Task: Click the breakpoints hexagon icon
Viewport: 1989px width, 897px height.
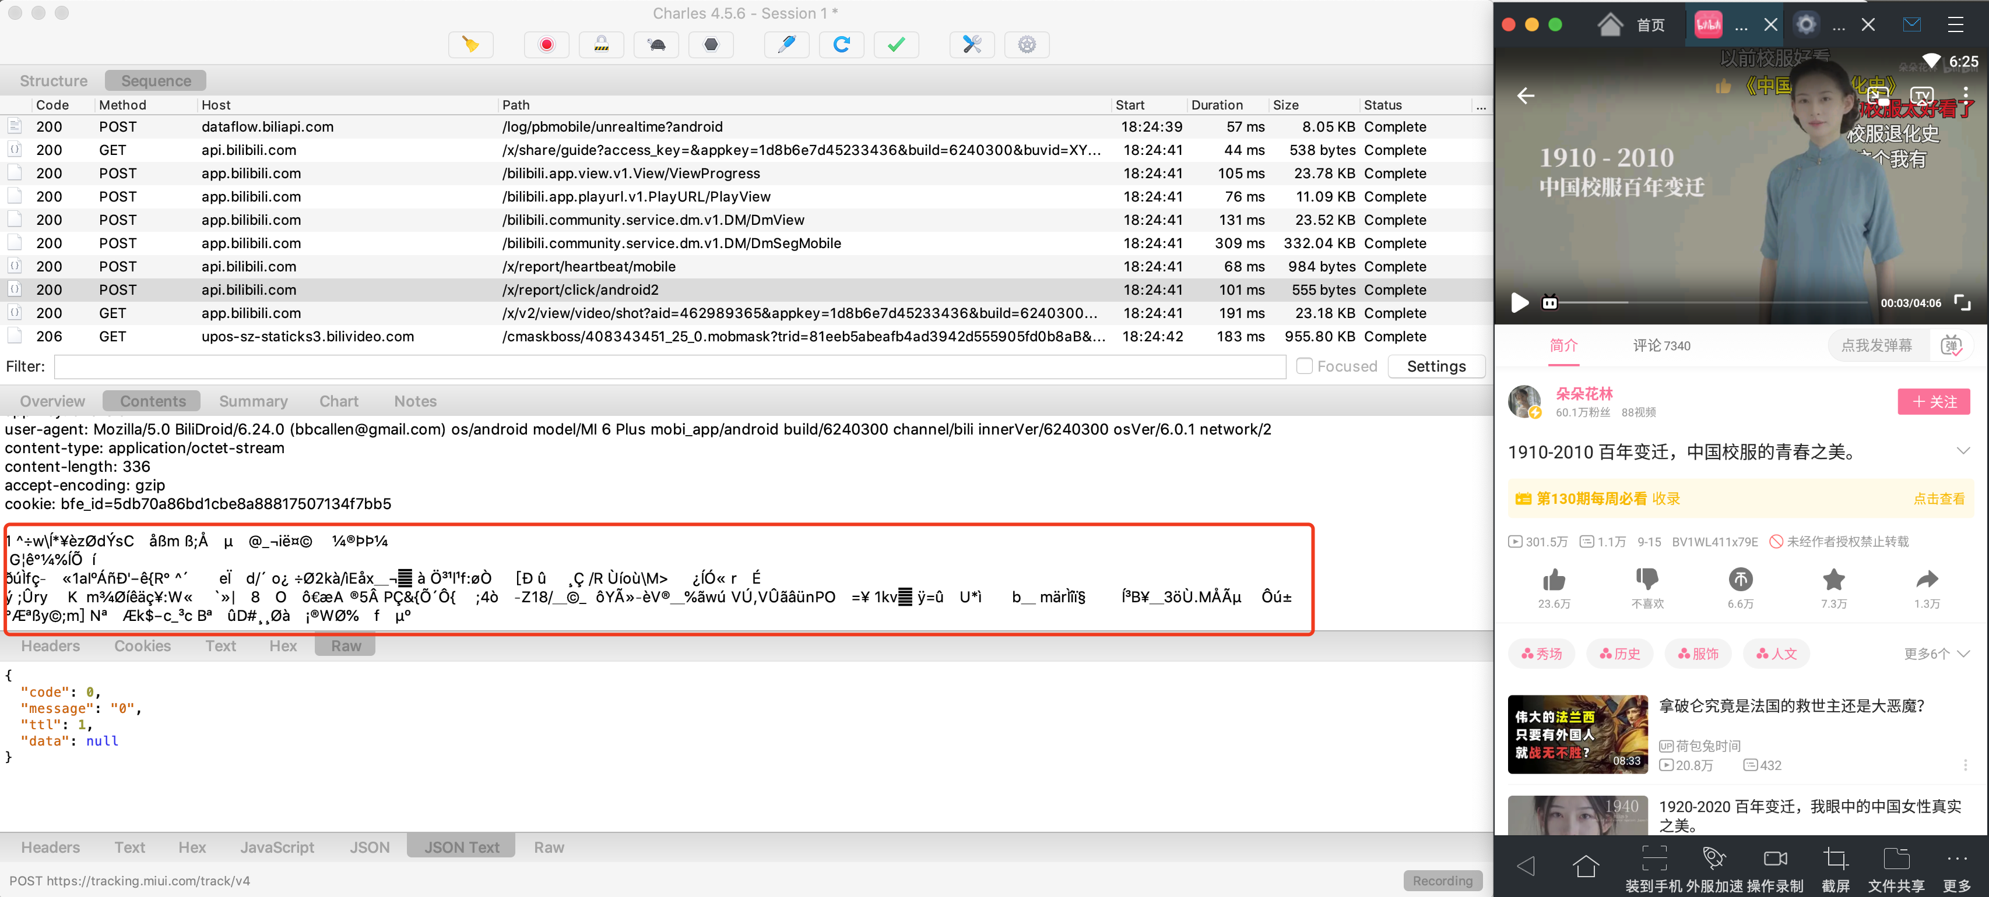Action: coord(711,45)
